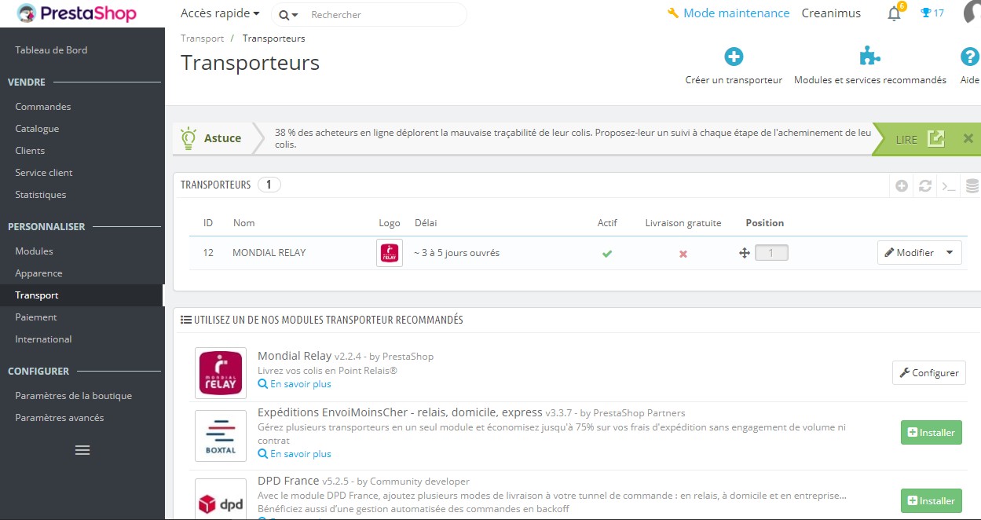
Task: Click the Délai column header
Action: tap(426, 223)
